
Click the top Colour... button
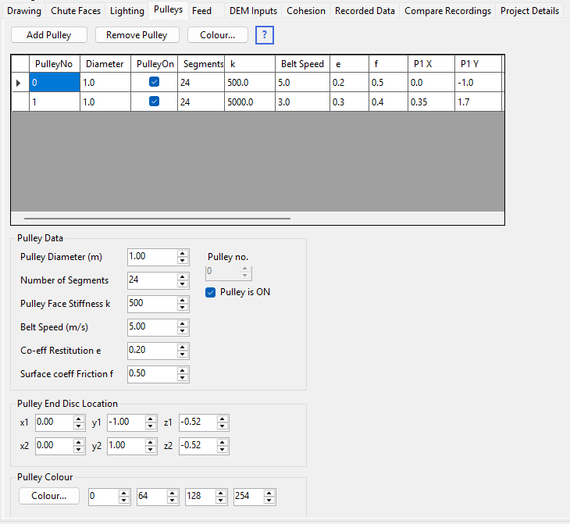tap(218, 35)
